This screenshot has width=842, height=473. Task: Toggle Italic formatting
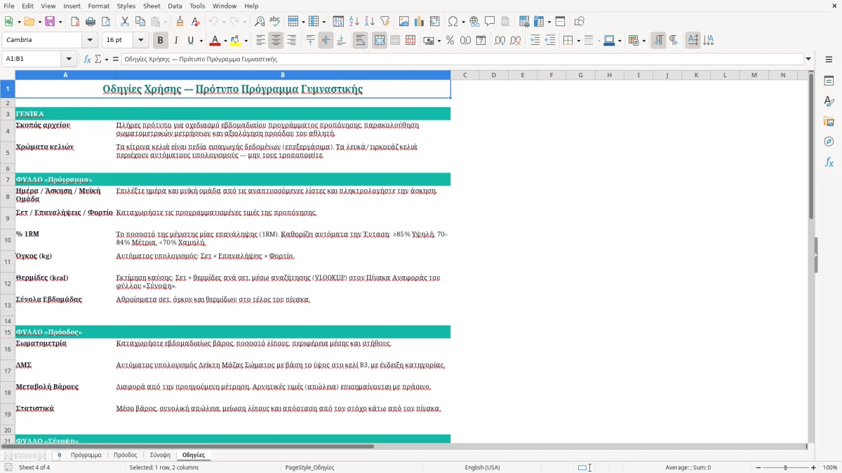pyautogui.click(x=175, y=41)
